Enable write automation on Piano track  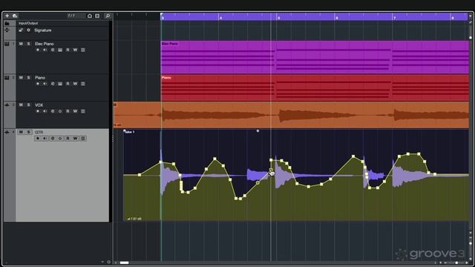pyautogui.click(x=75, y=84)
